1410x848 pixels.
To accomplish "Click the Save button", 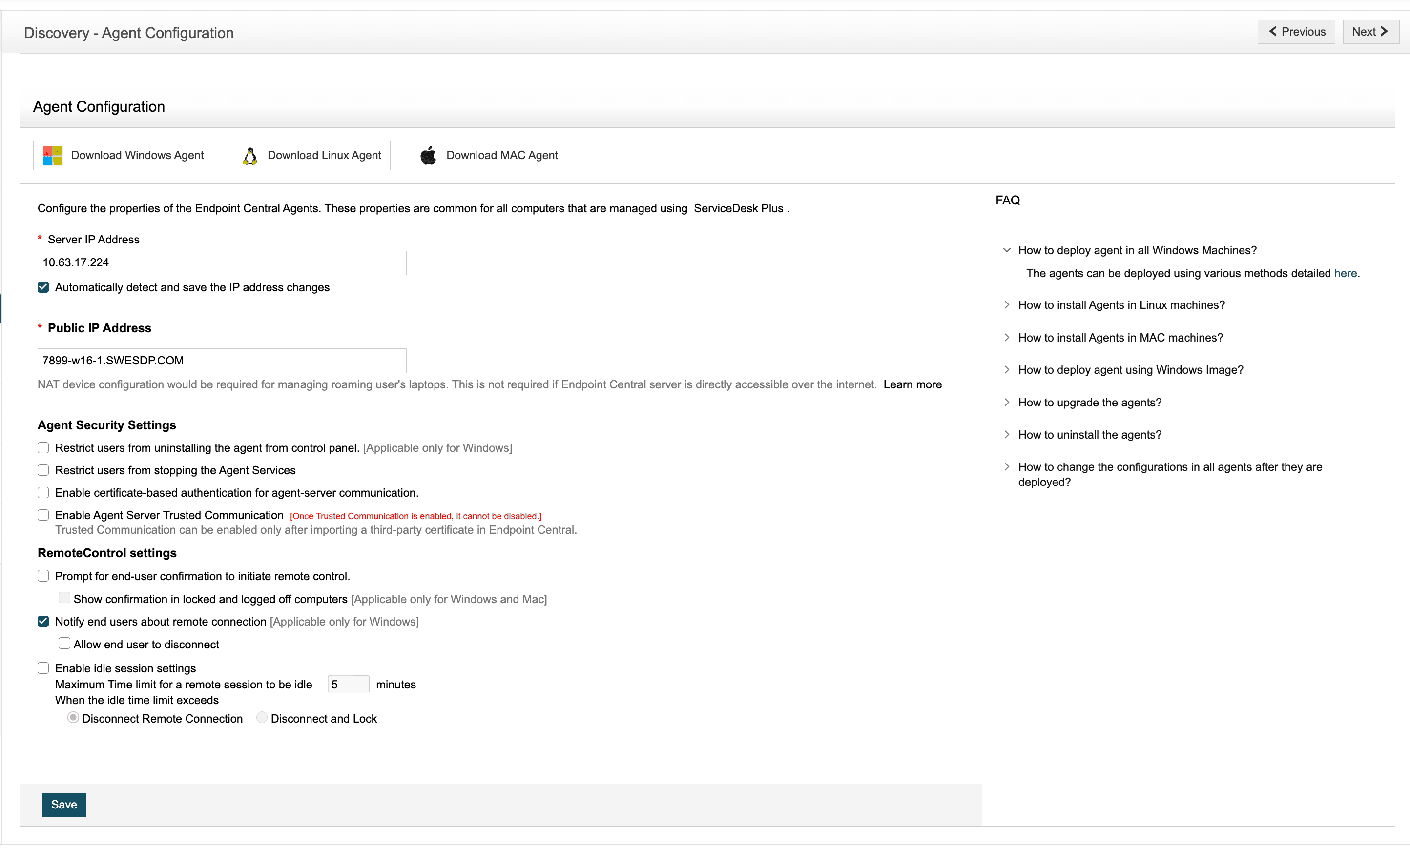I will (x=63, y=805).
